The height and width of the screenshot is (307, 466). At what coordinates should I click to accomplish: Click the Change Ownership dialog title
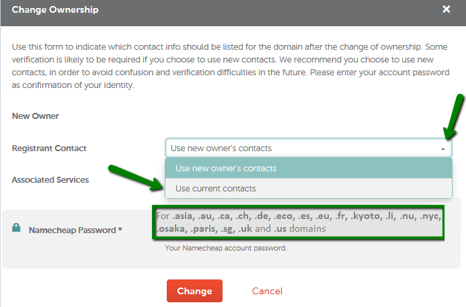coord(55,9)
